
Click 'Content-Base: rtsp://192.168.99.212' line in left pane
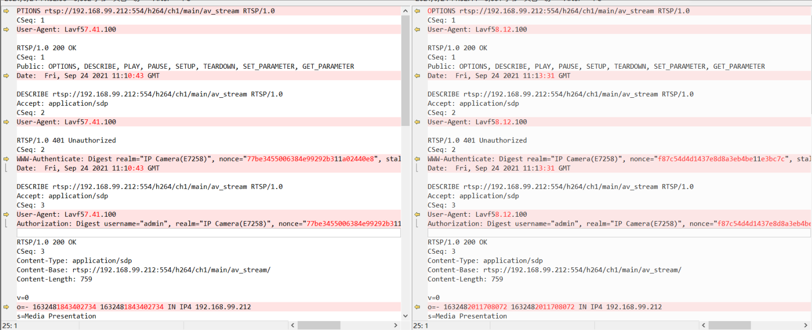[x=144, y=270]
